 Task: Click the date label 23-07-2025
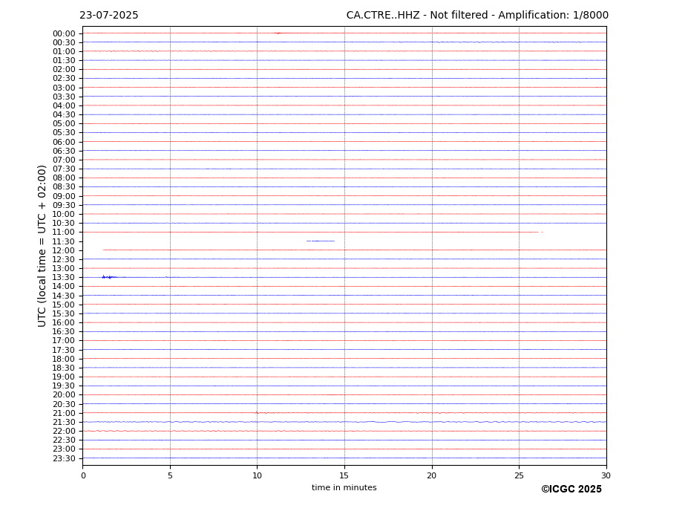109,16
